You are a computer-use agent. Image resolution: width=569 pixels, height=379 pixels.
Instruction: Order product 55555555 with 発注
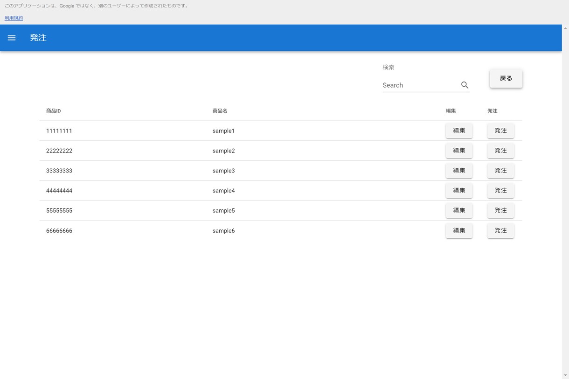tap(500, 211)
